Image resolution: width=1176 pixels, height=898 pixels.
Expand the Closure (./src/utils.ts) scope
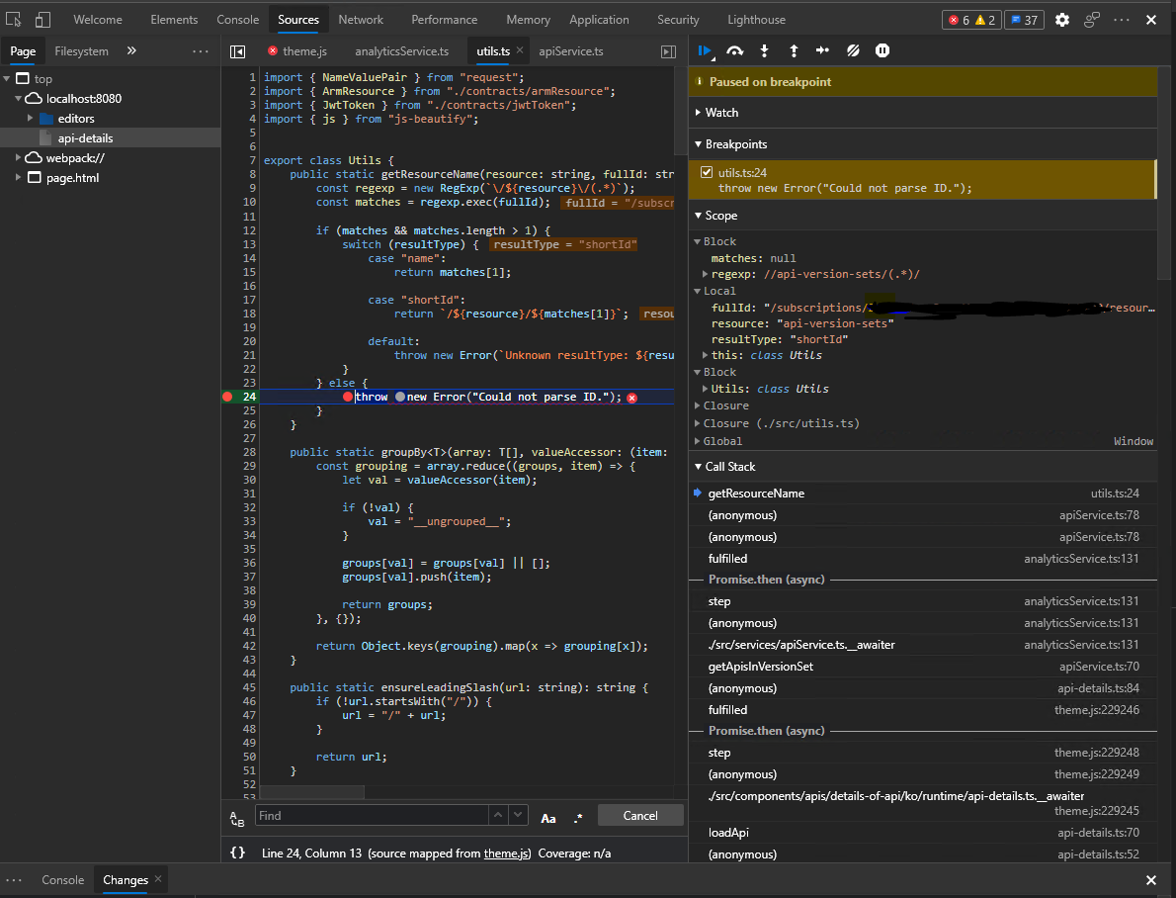pos(698,423)
